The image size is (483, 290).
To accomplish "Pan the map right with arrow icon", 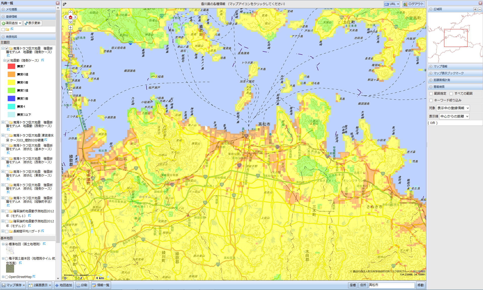I will coord(75,17).
